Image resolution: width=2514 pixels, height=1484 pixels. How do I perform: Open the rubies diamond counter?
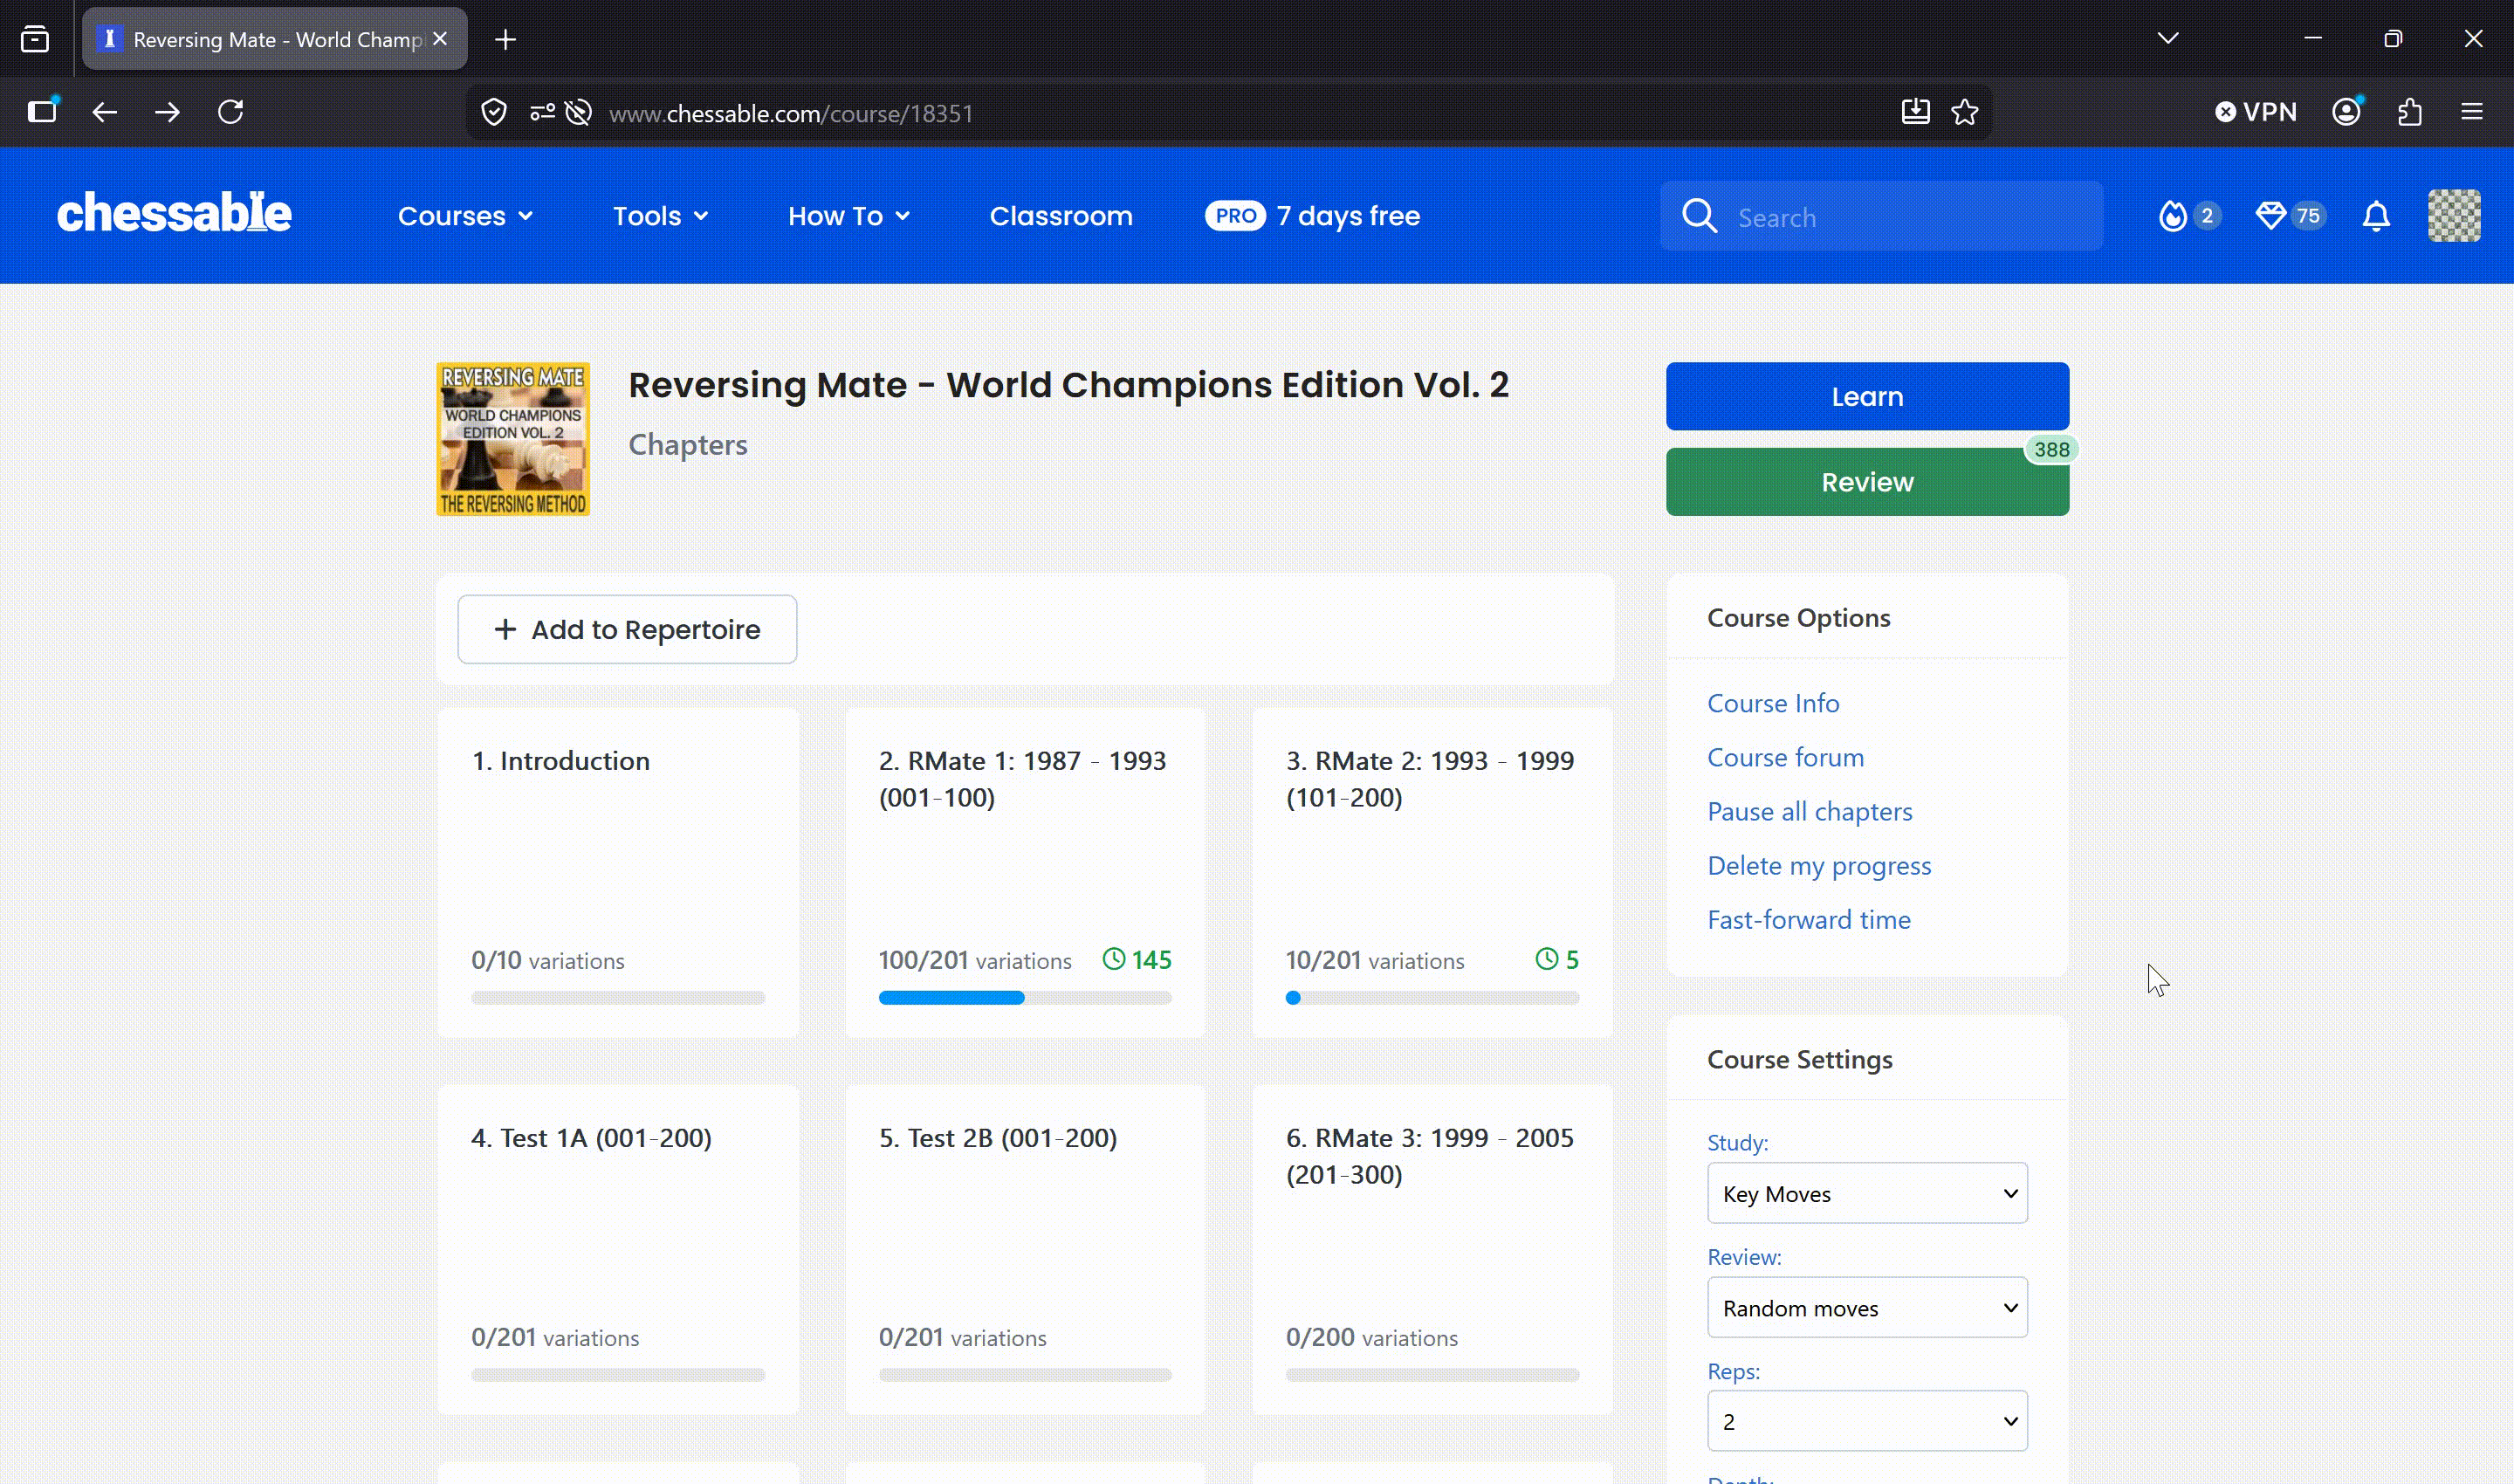[x=2270, y=216]
